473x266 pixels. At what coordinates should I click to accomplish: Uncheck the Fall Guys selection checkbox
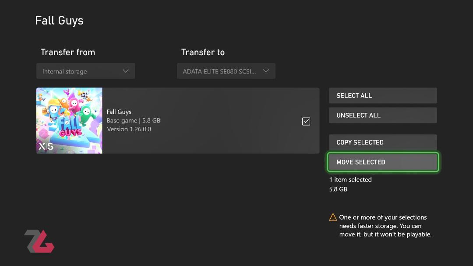pos(306,121)
